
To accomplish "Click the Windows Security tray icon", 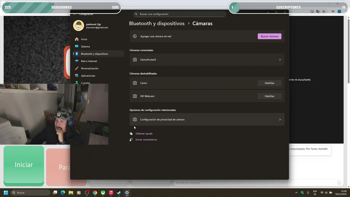I will [302, 193].
